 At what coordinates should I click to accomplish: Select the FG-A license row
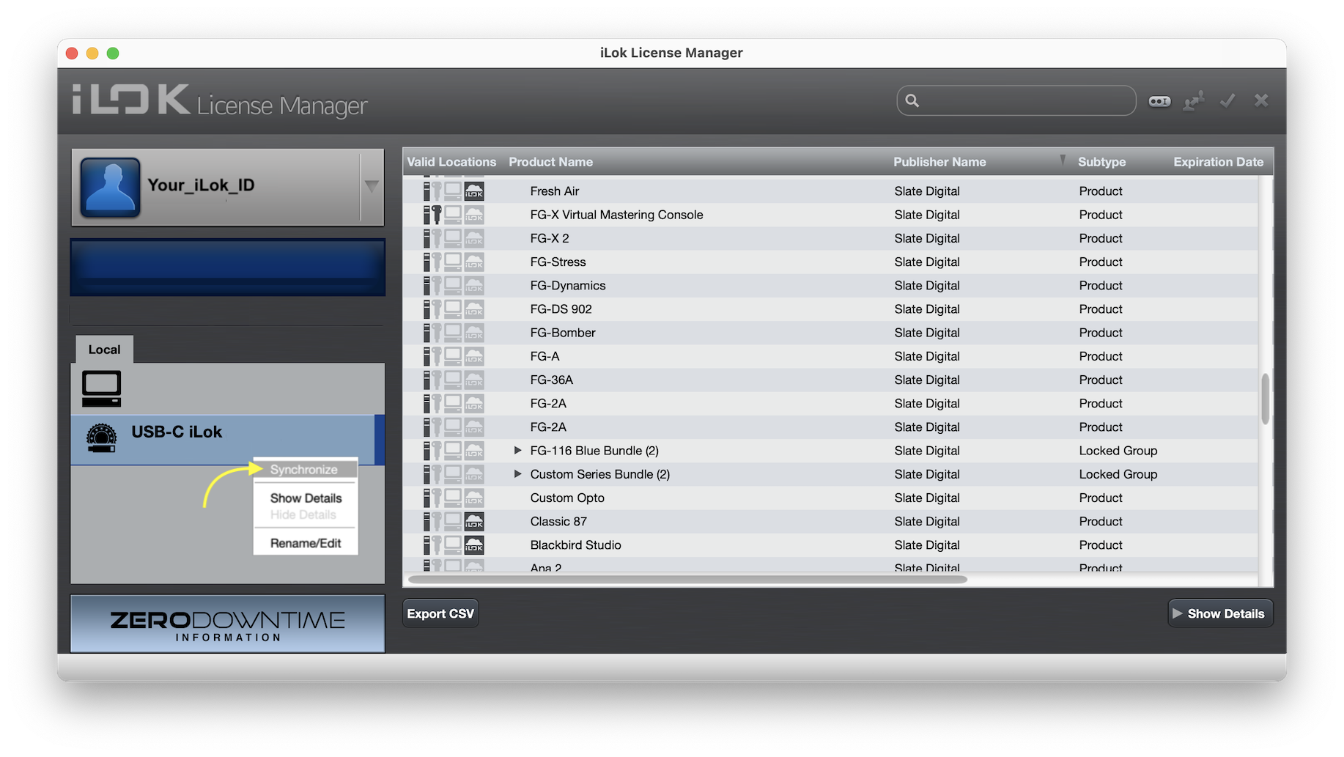(x=830, y=356)
